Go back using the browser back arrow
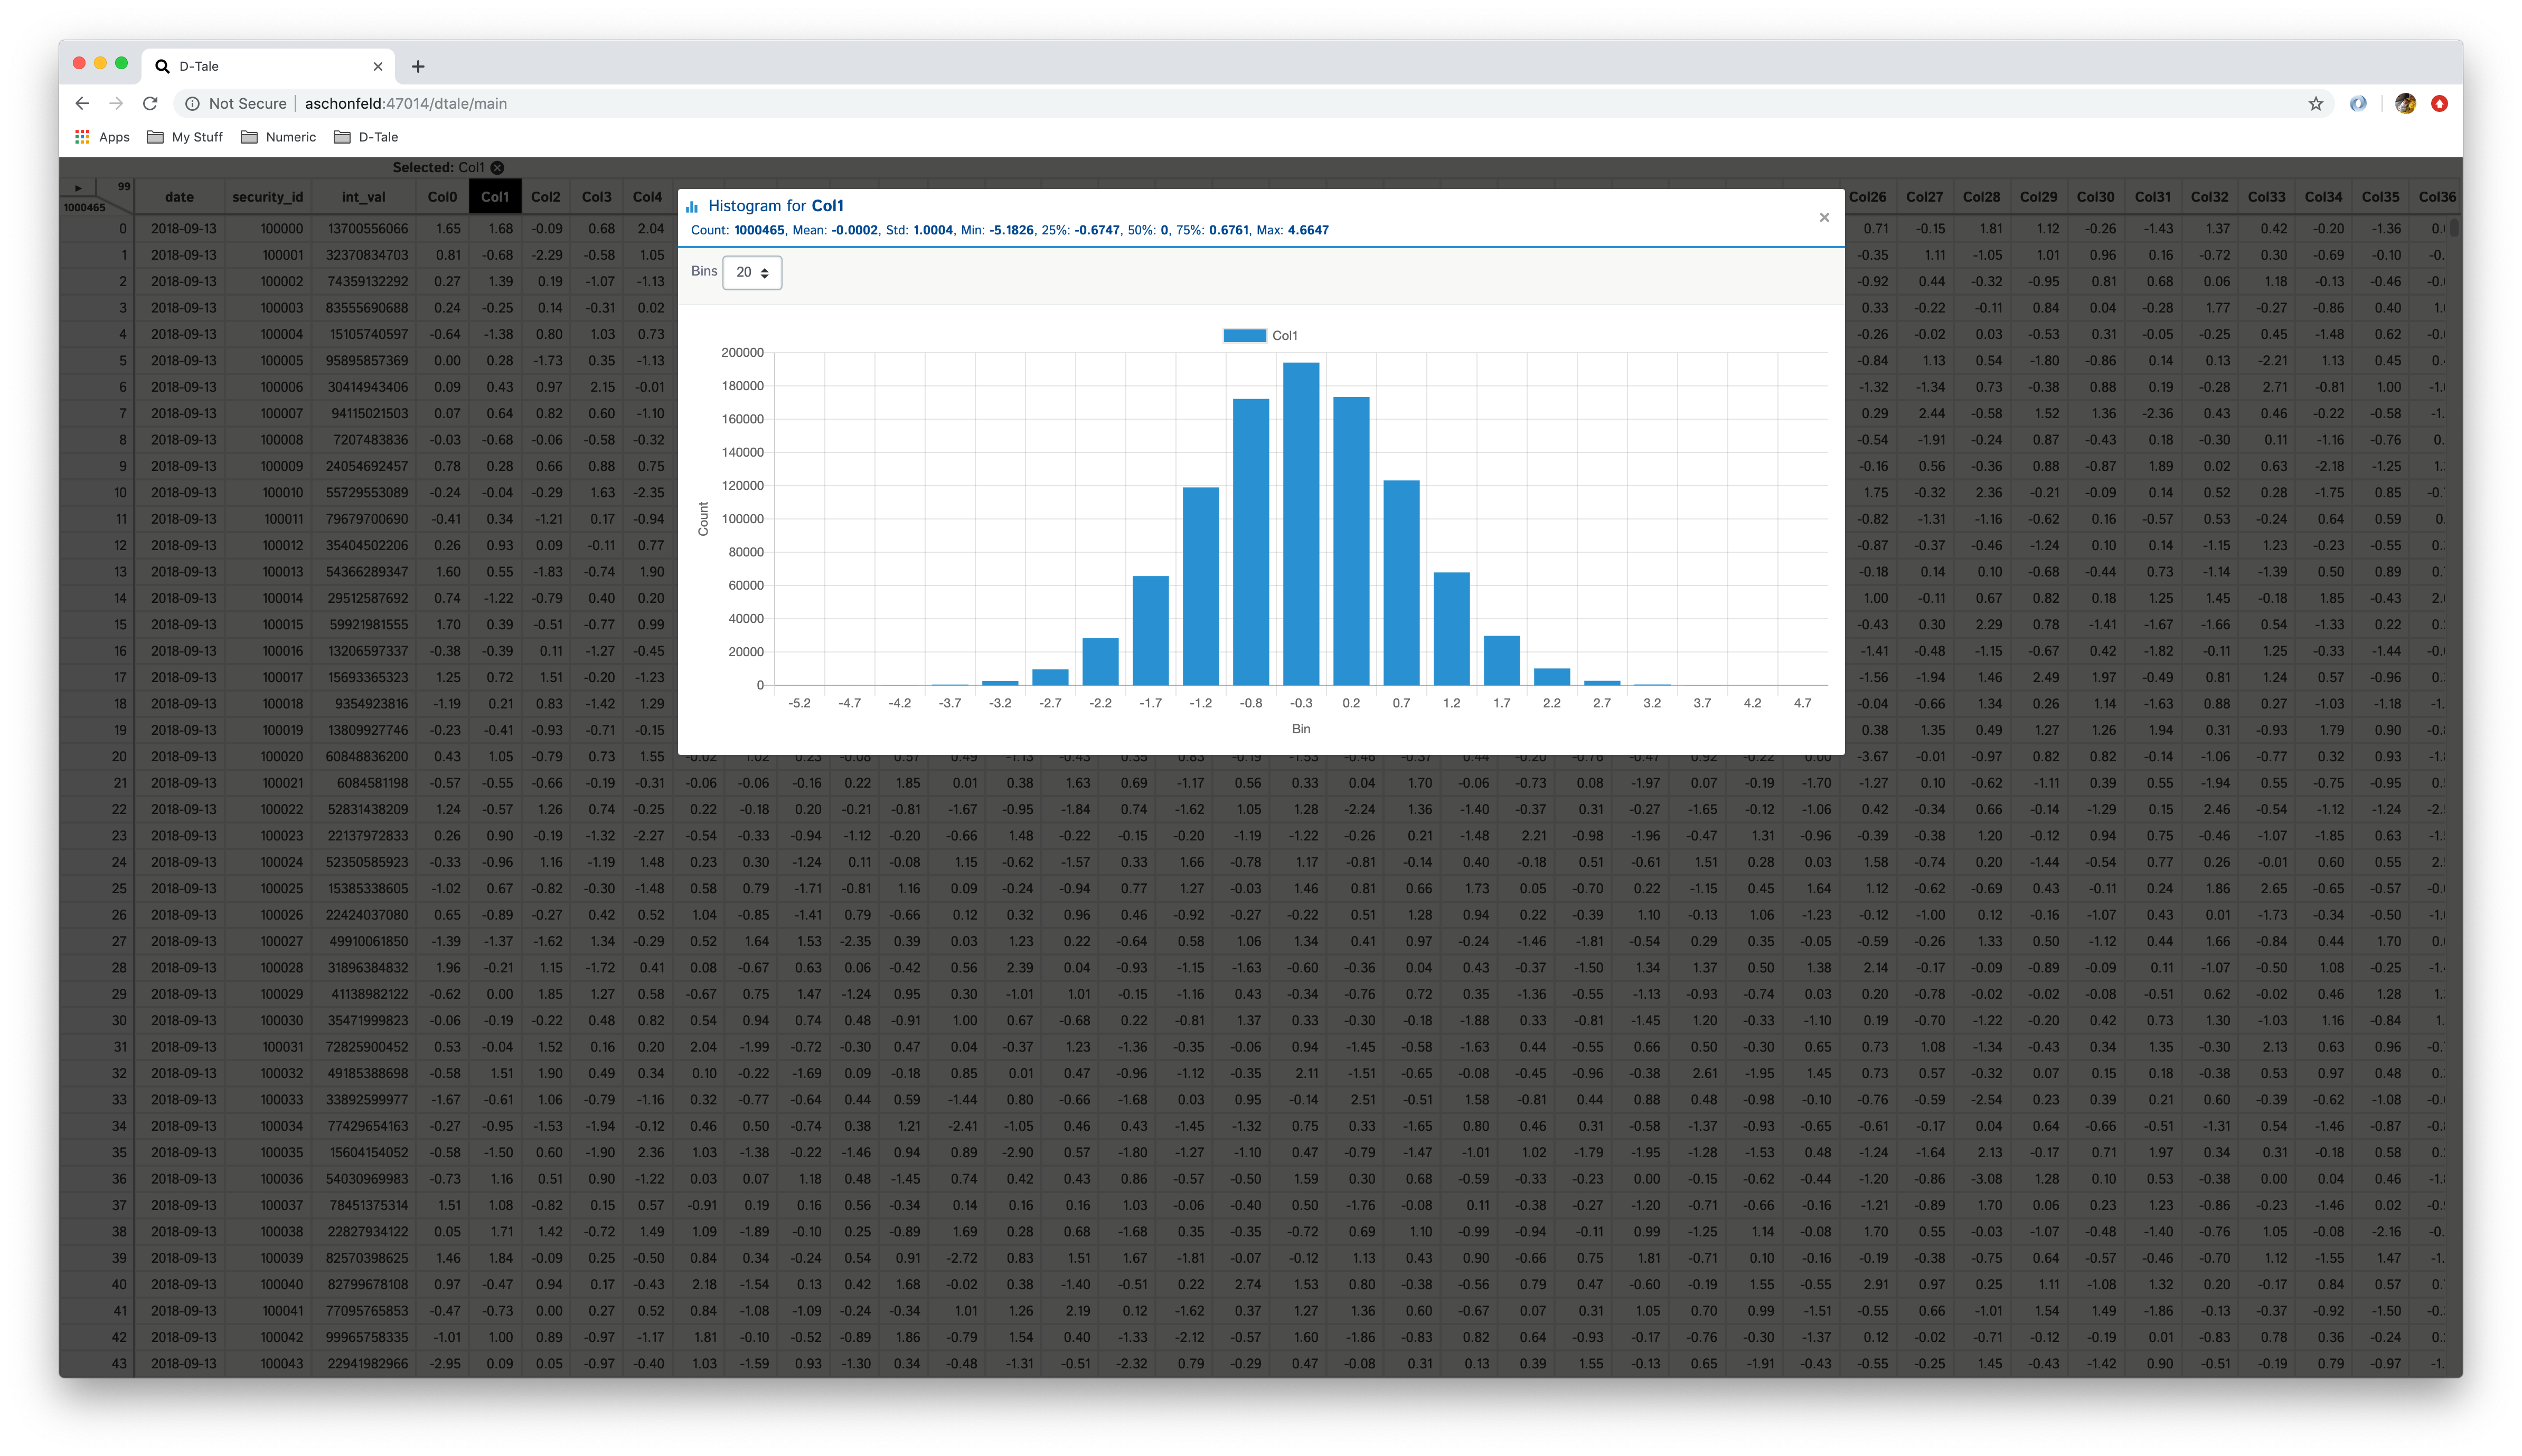The height and width of the screenshot is (1456, 2522). point(82,103)
